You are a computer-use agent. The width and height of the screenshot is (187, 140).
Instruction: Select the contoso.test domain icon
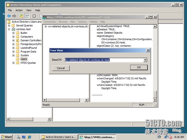[x=13, y=29]
